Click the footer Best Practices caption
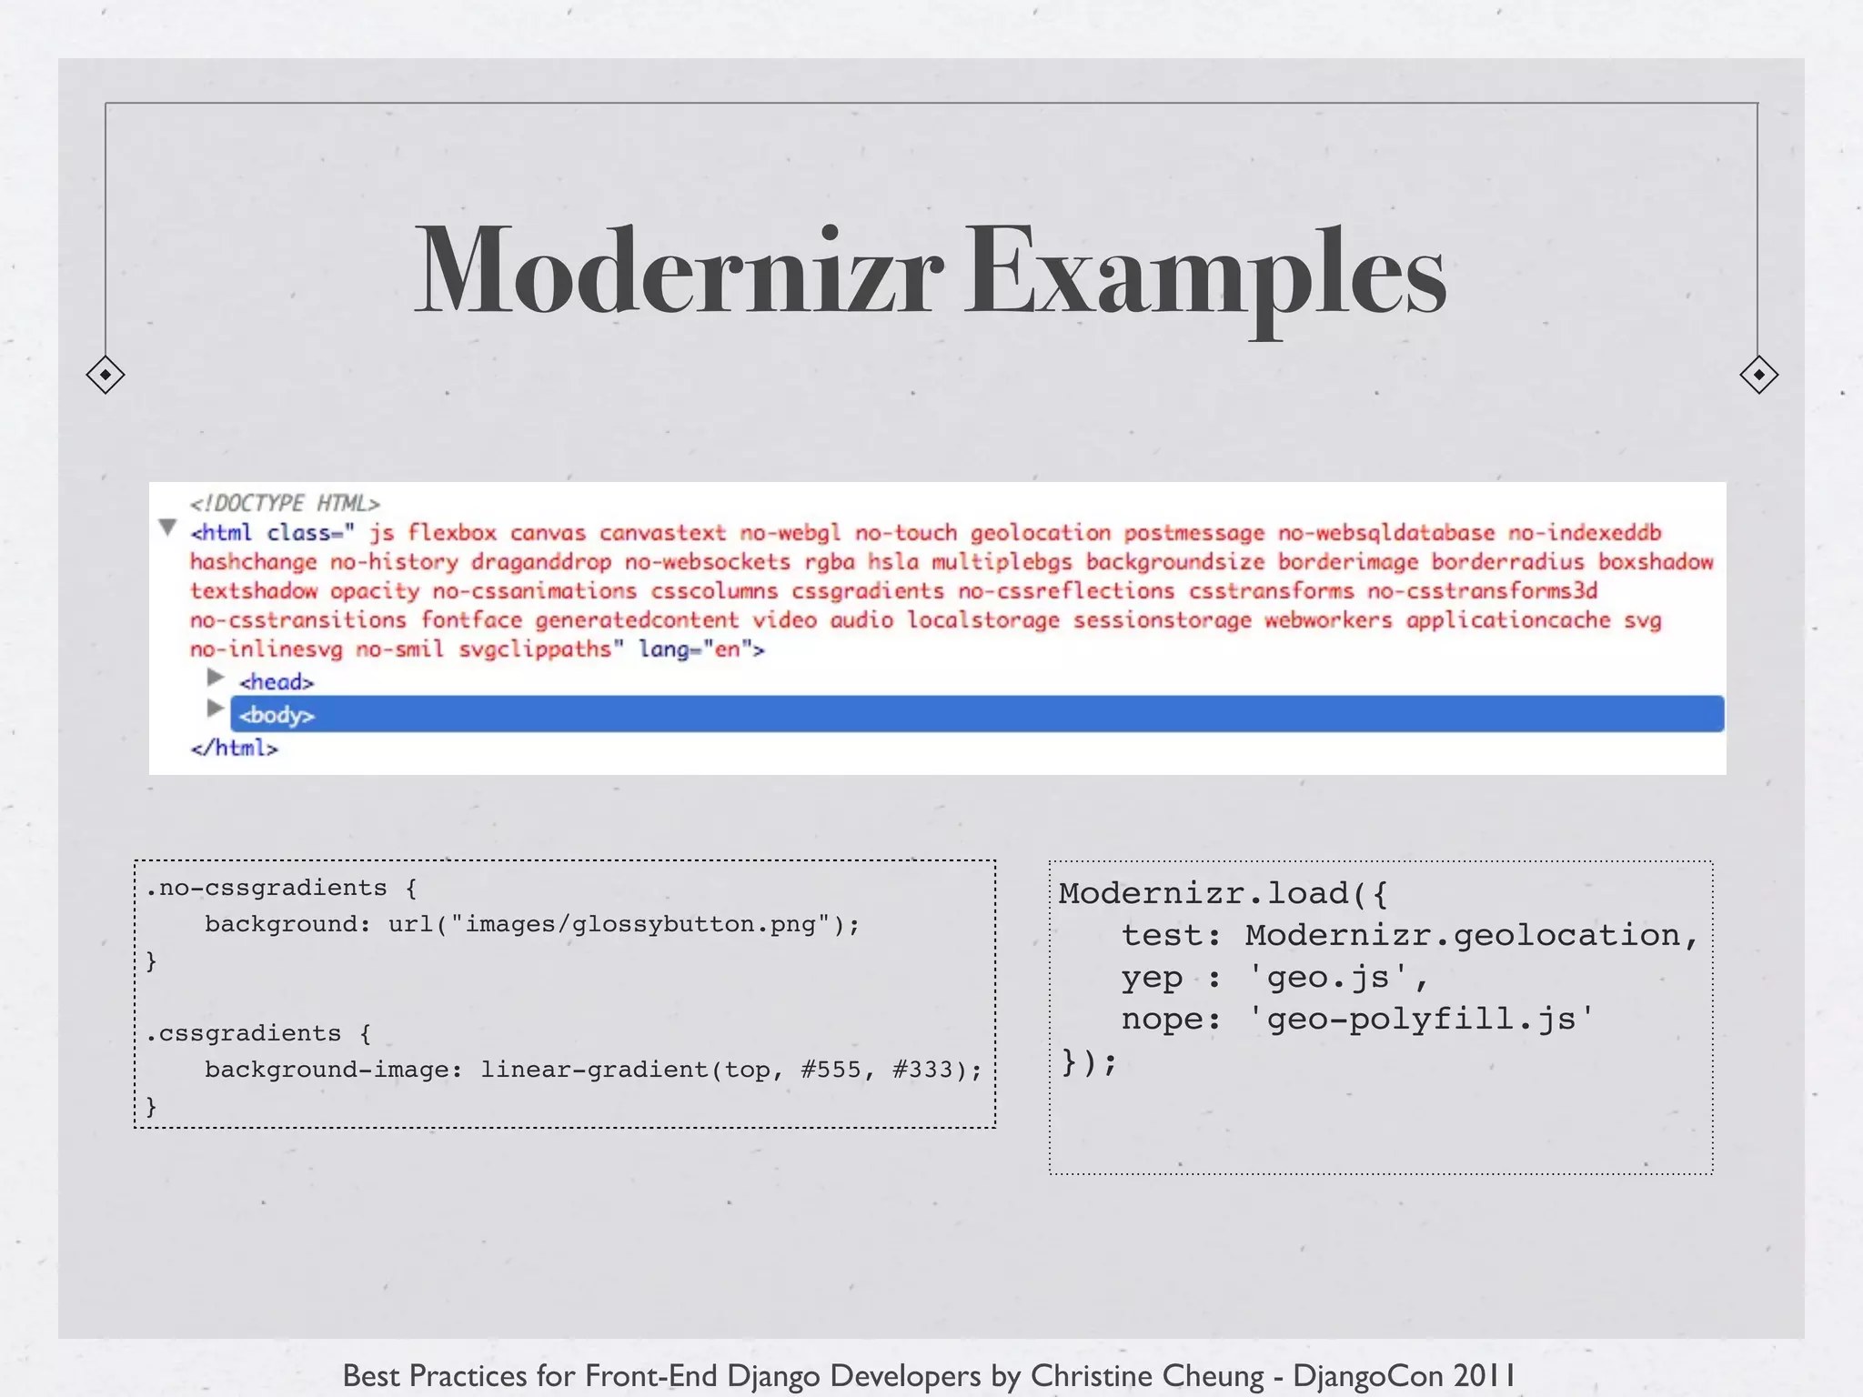1863x1397 pixels. (929, 1375)
